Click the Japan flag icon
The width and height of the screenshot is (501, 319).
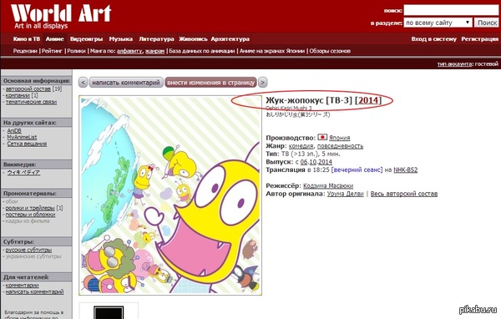click(322, 138)
